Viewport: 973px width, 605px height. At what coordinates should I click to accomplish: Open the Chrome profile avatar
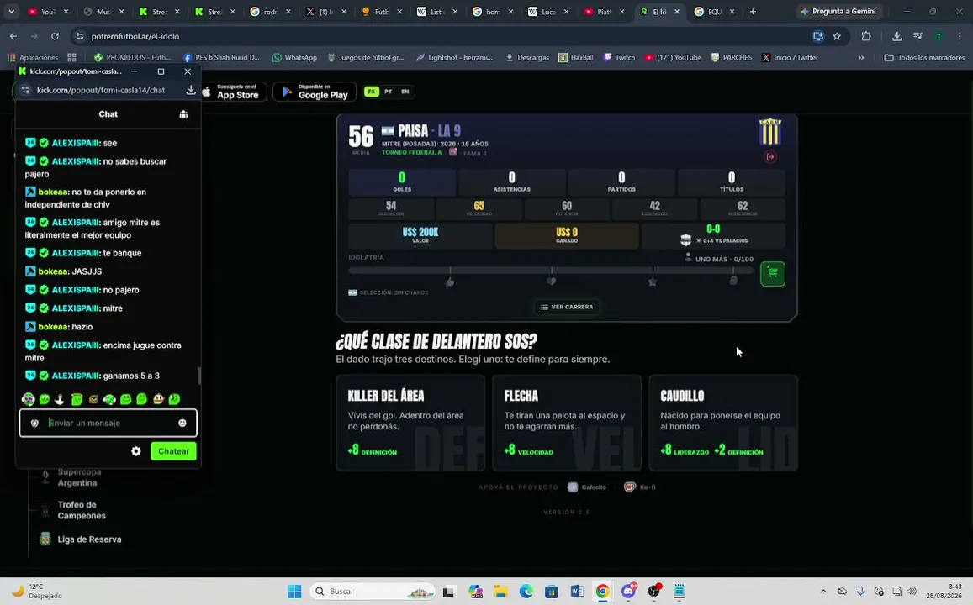(939, 37)
